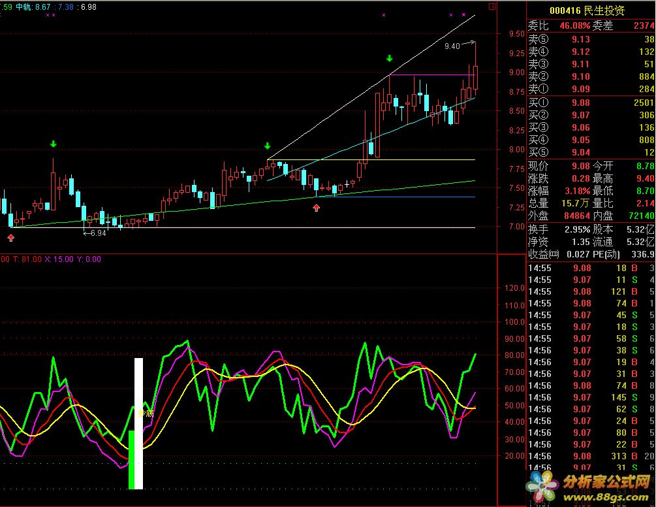The width and height of the screenshot is (656, 507).
Task: Click the 换手 2.95% turnover value
Action: [x=578, y=229]
